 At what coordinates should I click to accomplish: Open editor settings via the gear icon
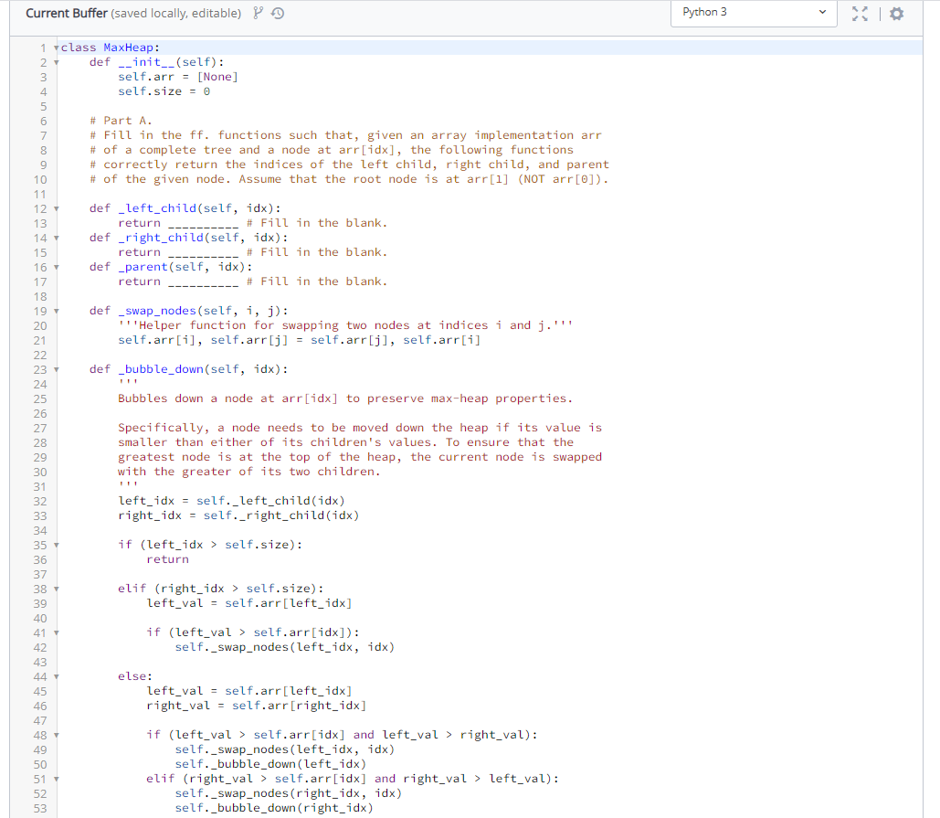(895, 14)
